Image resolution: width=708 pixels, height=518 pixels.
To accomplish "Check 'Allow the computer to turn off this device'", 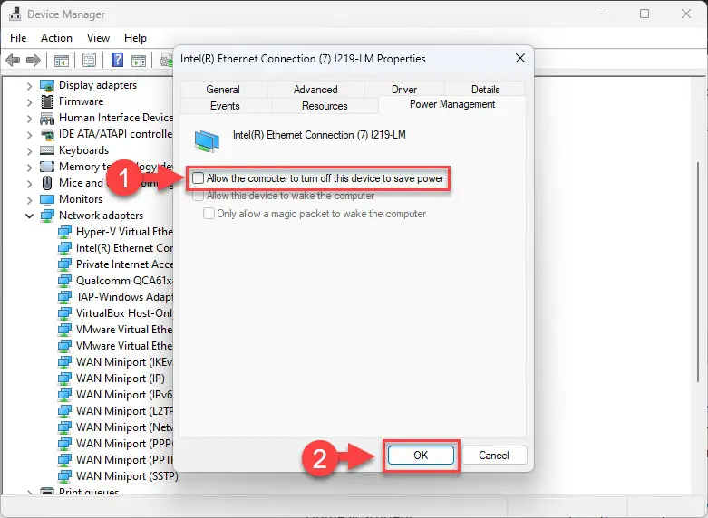I will click(x=198, y=177).
